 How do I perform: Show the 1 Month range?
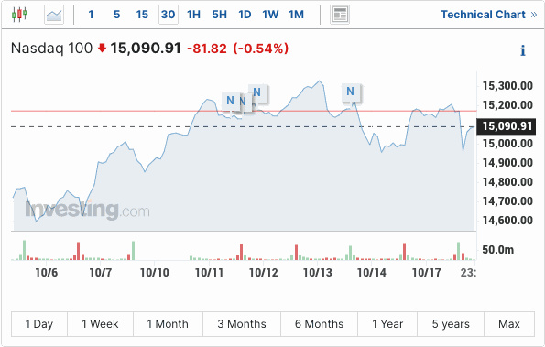(x=168, y=324)
